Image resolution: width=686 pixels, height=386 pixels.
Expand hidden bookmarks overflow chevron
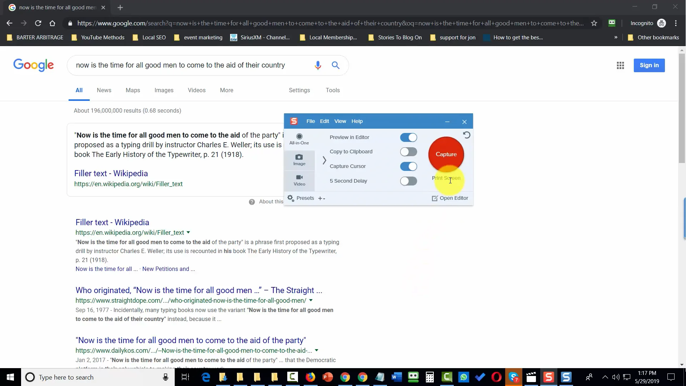pos(616,37)
